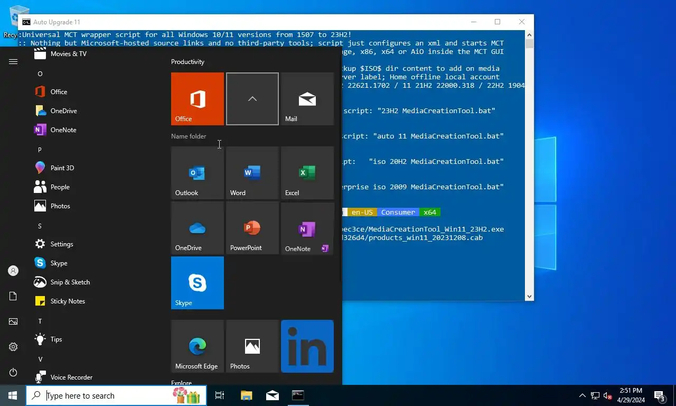Launch Excel from the tile
Image resolution: width=676 pixels, height=406 pixels.
coord(307,173)
